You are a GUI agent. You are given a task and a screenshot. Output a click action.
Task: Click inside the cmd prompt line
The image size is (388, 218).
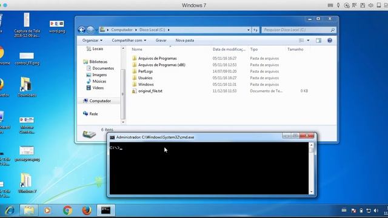tap(116, 148)
